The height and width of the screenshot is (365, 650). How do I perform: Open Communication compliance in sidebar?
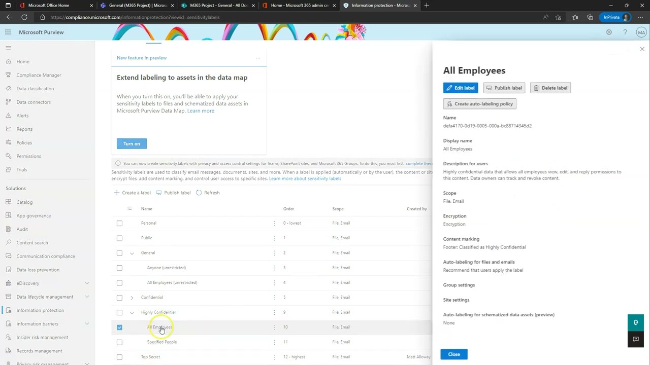[x=45, y=256]
